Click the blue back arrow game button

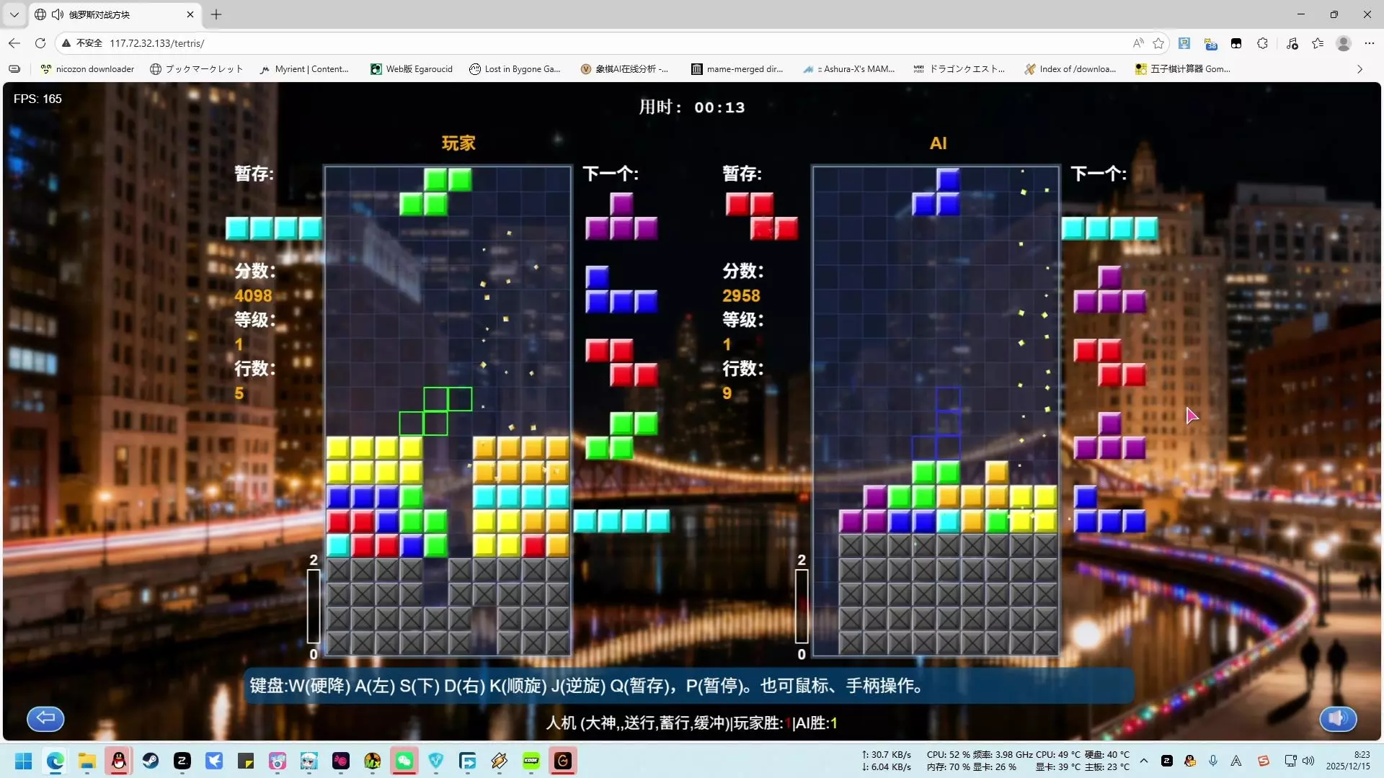pos(45,718)
